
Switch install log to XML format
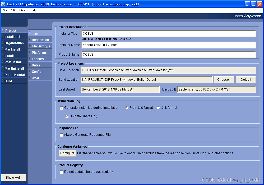158,108
